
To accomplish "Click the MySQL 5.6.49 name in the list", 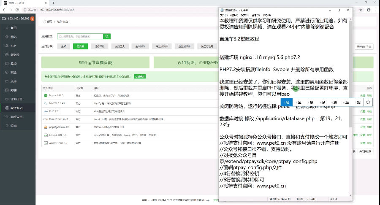I will coord(57,103).
